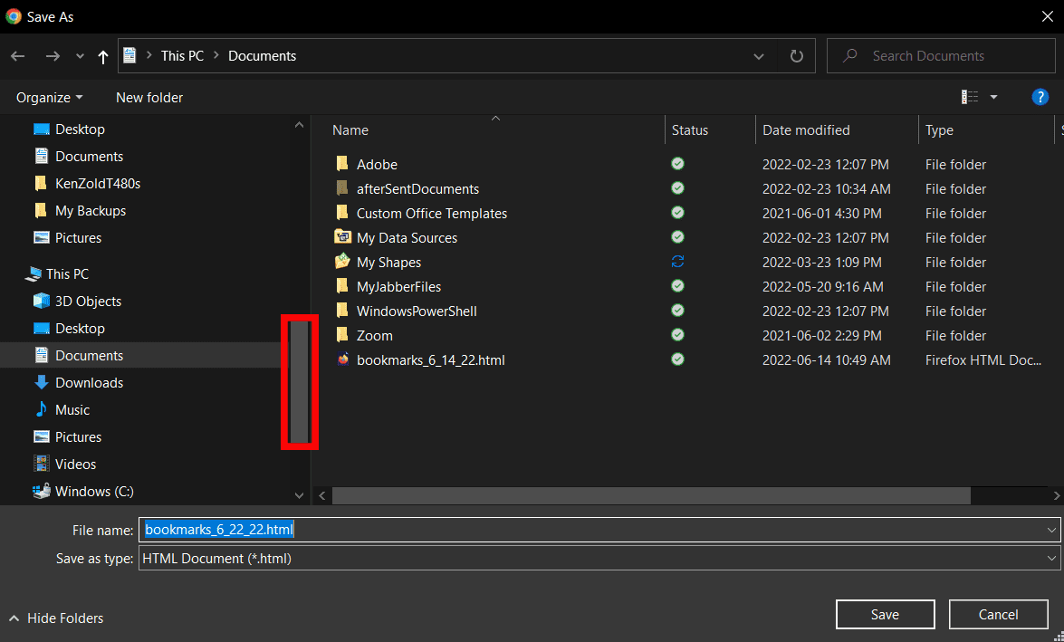Select KenZoldT480s in navigation pane

[98, 183]
